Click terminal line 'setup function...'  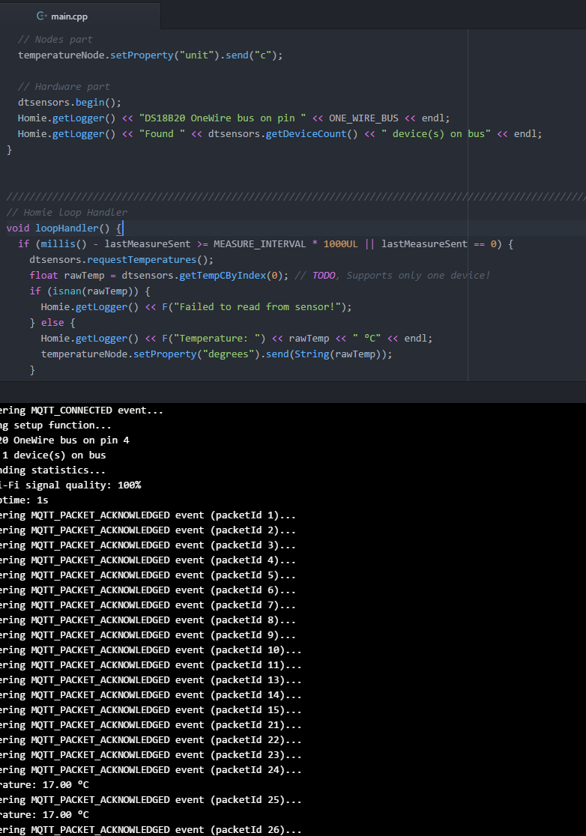[x=55, y=425]
